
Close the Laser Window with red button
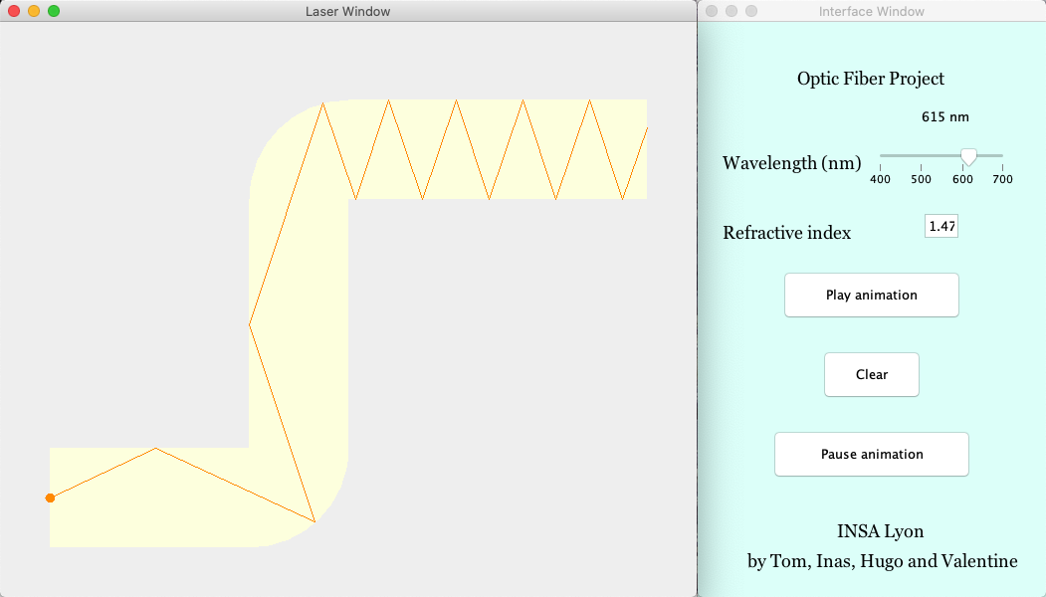(14, 11)
